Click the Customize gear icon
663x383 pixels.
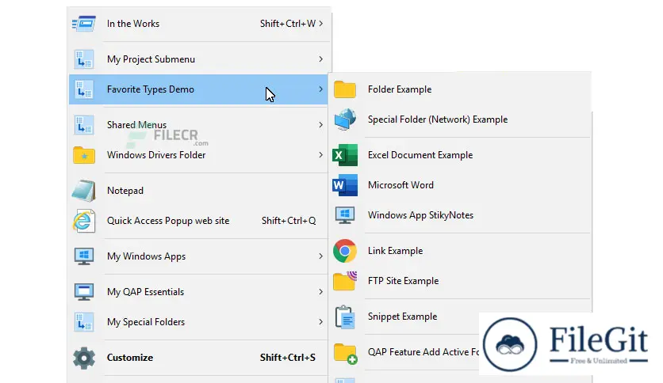tap(84, 358)
